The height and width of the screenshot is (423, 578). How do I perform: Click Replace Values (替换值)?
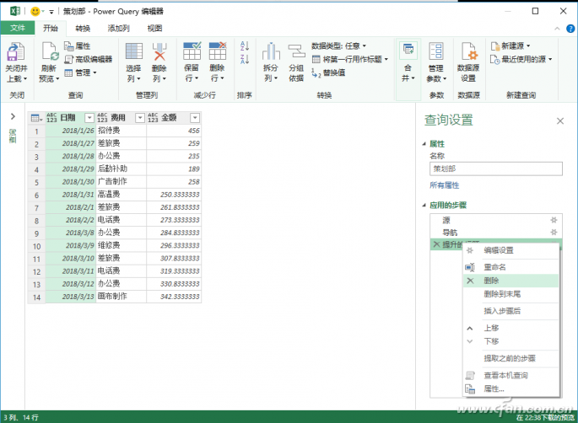tap(329, 72)
